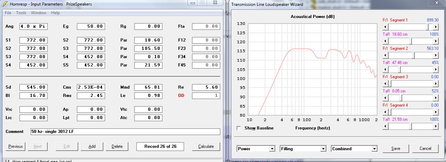The width and height of the screenshot is (446, 162).
Task: Click right arrow of Segment 1 slider
Action: (436, 27)
